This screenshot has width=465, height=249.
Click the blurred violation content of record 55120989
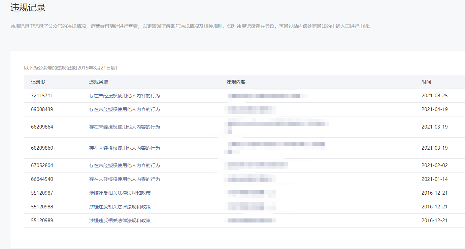[252, 220]
